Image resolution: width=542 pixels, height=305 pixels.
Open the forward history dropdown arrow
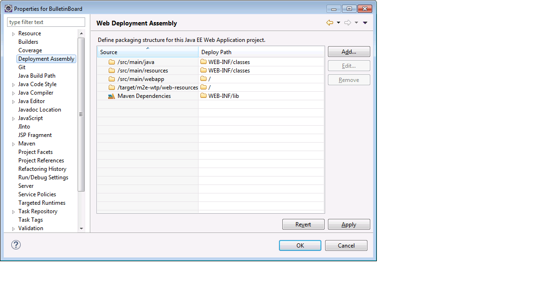tap(356, 23)
